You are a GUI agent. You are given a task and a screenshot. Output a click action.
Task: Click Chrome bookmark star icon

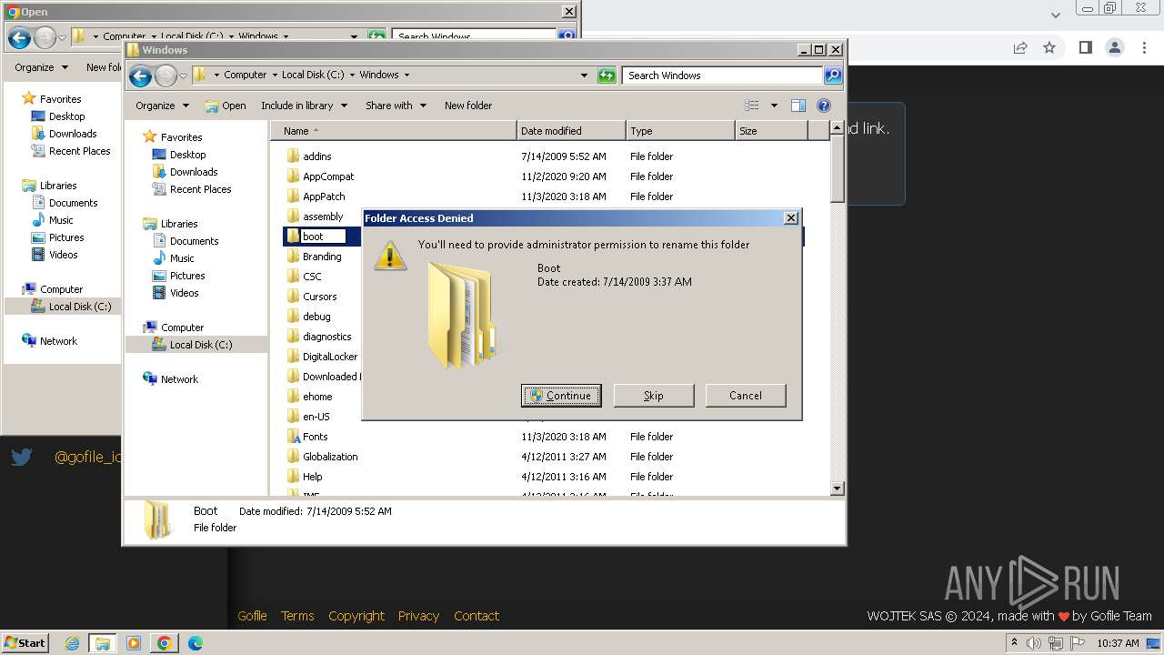tap(1049, 47)
